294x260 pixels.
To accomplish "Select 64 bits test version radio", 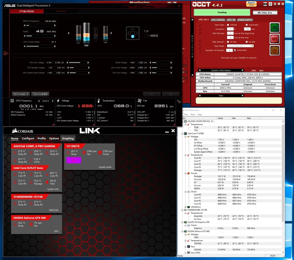I will (x=247, y=42).
